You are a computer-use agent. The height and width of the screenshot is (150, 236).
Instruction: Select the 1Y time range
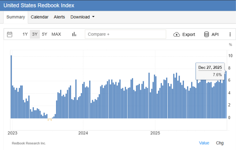25,34
